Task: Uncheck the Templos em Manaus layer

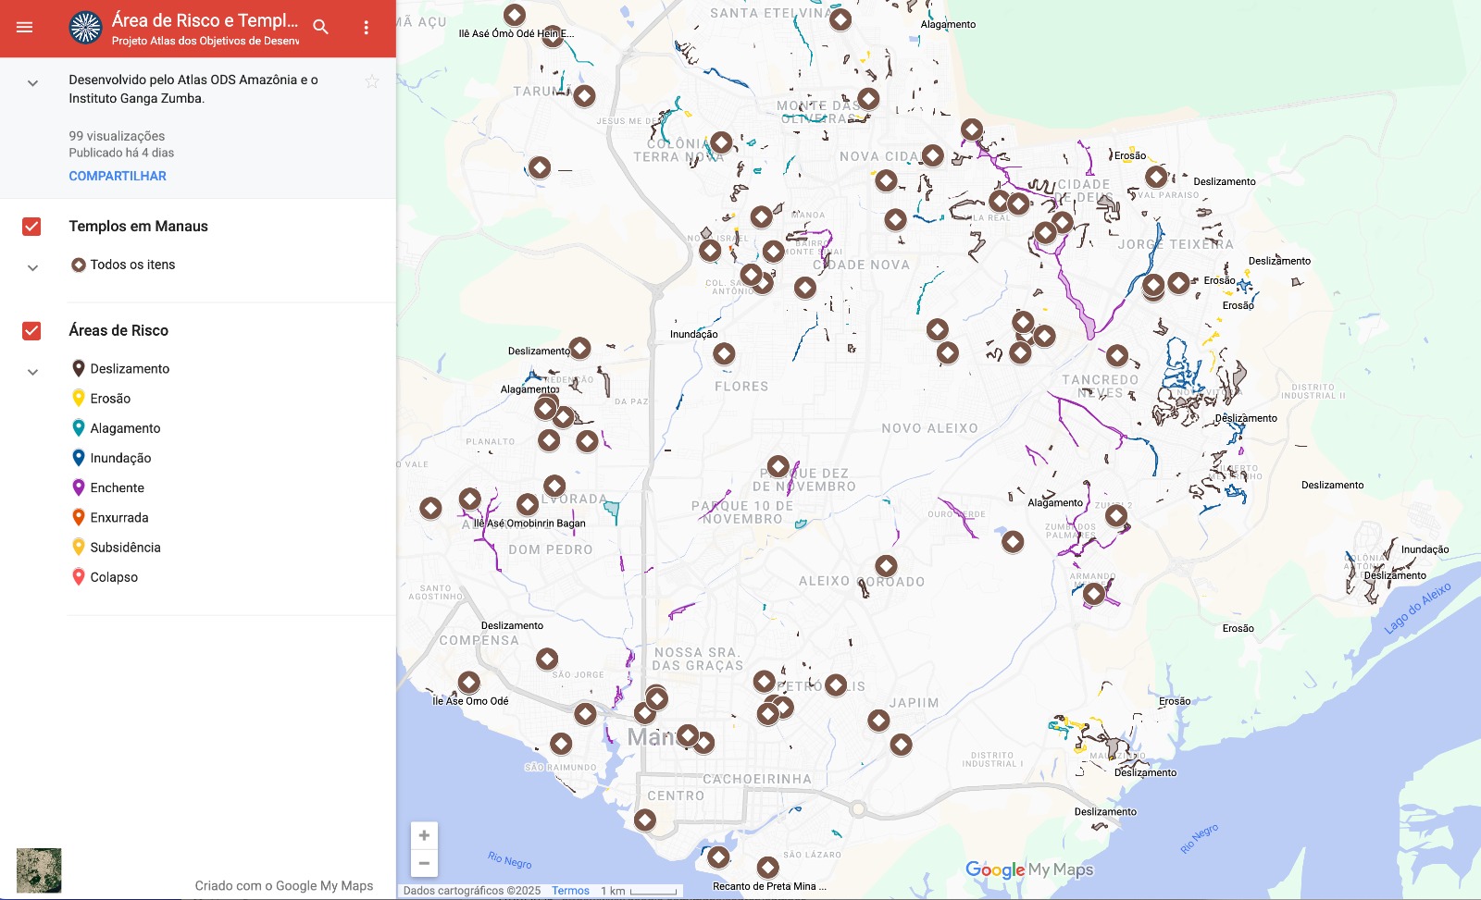Action: [x=31, y=227]
